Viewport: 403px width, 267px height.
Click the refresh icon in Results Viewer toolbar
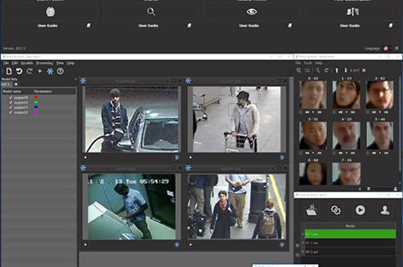point(327,70)
